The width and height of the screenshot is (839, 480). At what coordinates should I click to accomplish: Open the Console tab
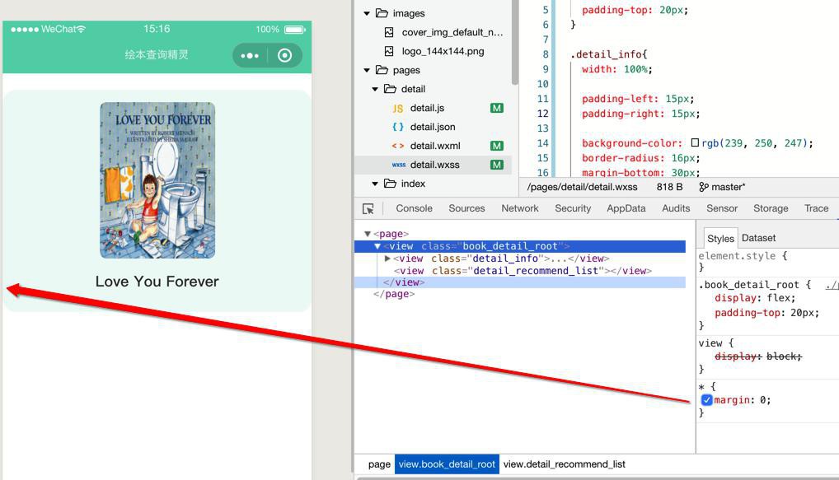pos(415,208)
